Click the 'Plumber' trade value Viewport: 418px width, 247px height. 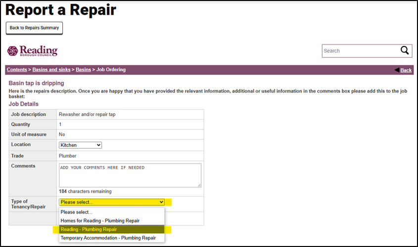click(x=67, y=156)
